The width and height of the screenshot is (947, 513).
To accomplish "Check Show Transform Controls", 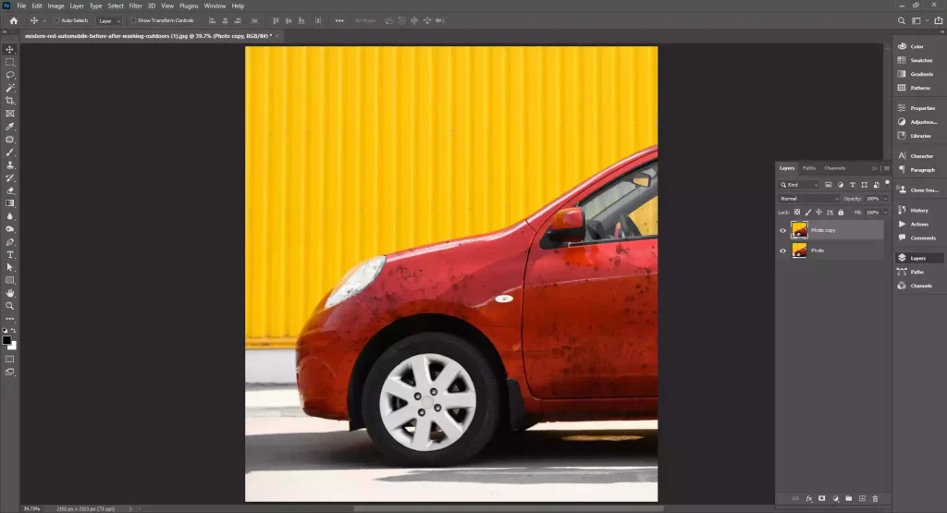I will (x=132, y=20).
